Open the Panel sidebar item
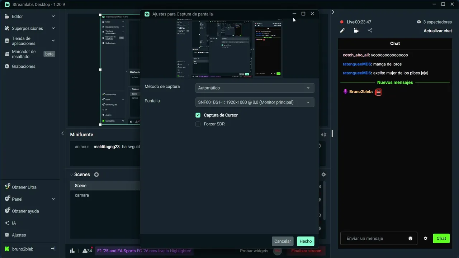 (x=17, y=199)
